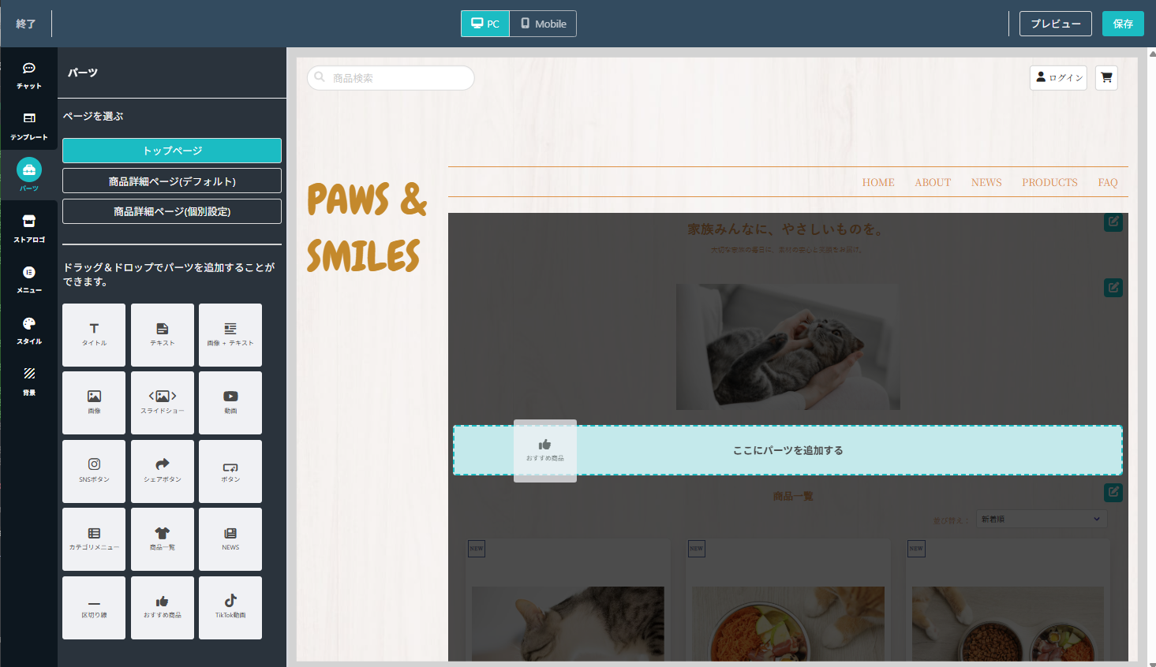
Task: Select the スライドショー part tile
Action: tap(163, 402)
